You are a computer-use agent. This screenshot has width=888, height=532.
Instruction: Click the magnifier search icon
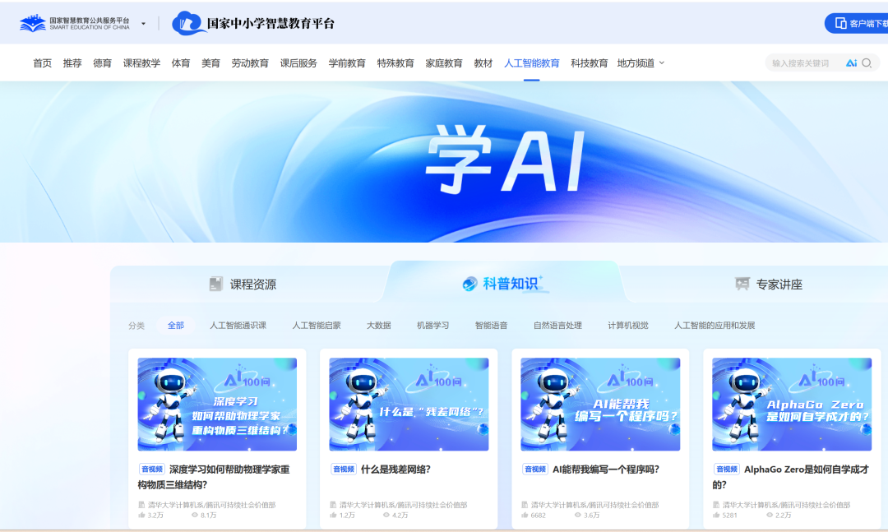point(867,62)
